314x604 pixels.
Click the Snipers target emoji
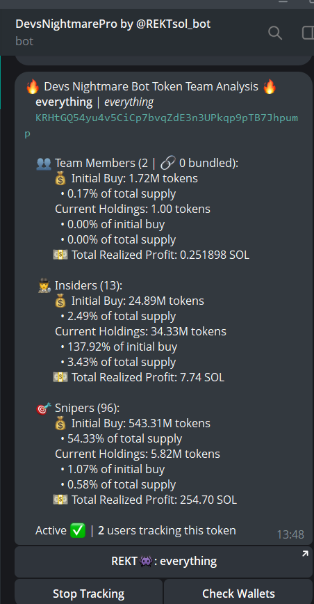coord(44,408)
